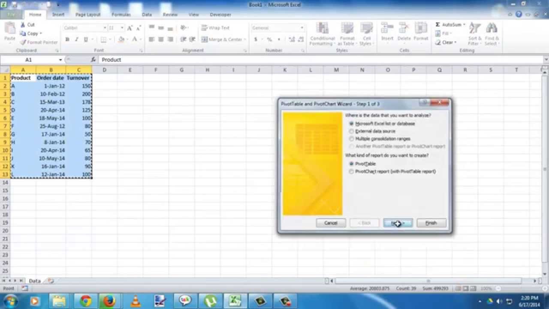
Task: Click the insert function fx icon
Action: tap(94, 60)
